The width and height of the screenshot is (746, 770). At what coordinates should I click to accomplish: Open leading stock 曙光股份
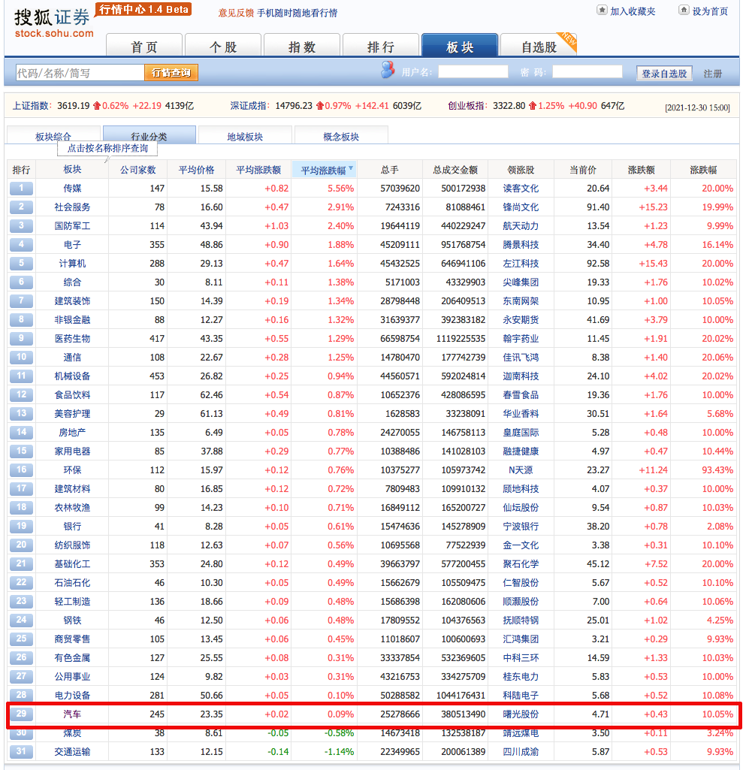pyautogui.click(x=521, y=714)
